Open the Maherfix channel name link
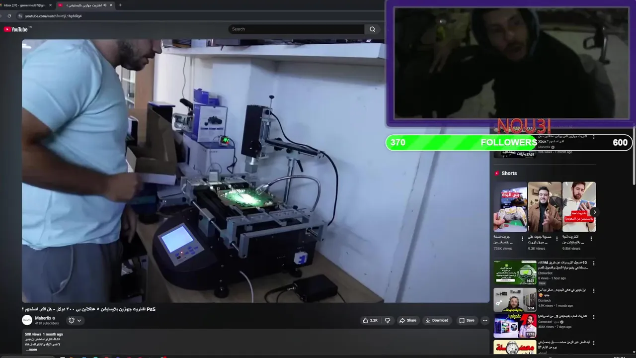The width and height of the screenshot is (636, 358). pyautogui.click(x=43, y=318)
